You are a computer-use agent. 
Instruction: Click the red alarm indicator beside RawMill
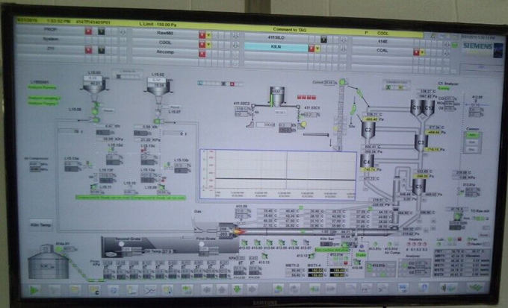pyautogui.click(x=201, y=34)
